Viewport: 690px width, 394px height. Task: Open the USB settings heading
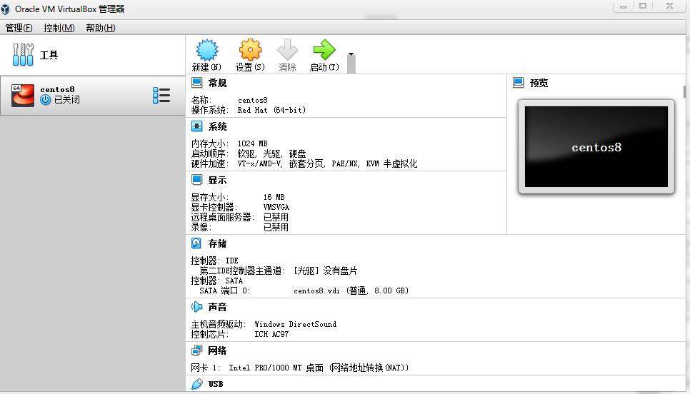tap(216, 384)
